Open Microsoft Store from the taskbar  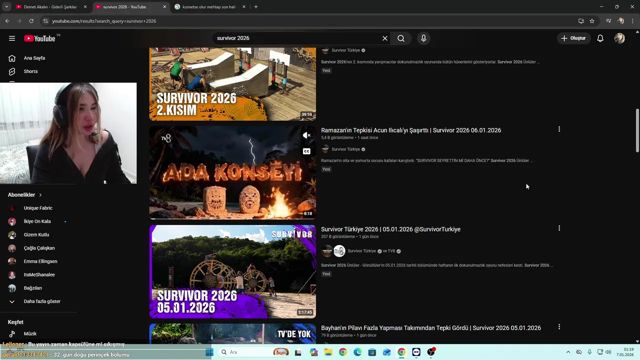[x=372, y=352]
